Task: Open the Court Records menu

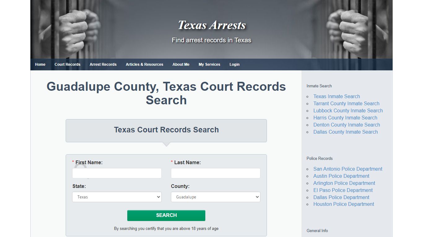Action: coord(67,64)
